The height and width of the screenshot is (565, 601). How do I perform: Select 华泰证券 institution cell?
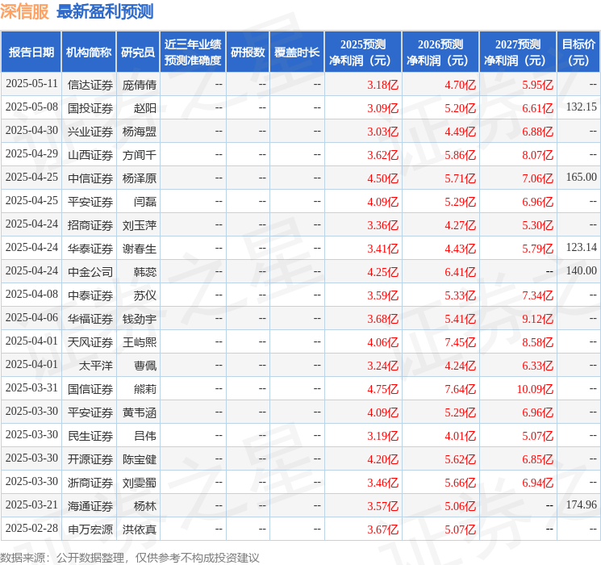click(90, 249)
